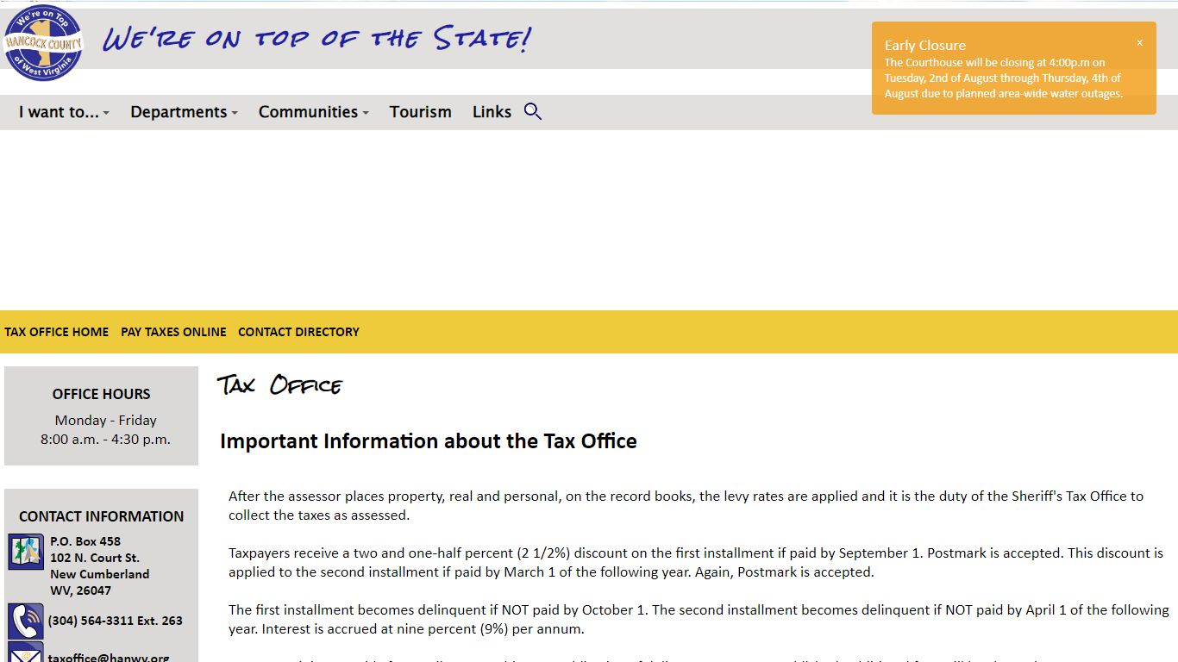Click the Early Closure notification message
The width and height of the screenshot is (1178, 662).
point(1004,78)
